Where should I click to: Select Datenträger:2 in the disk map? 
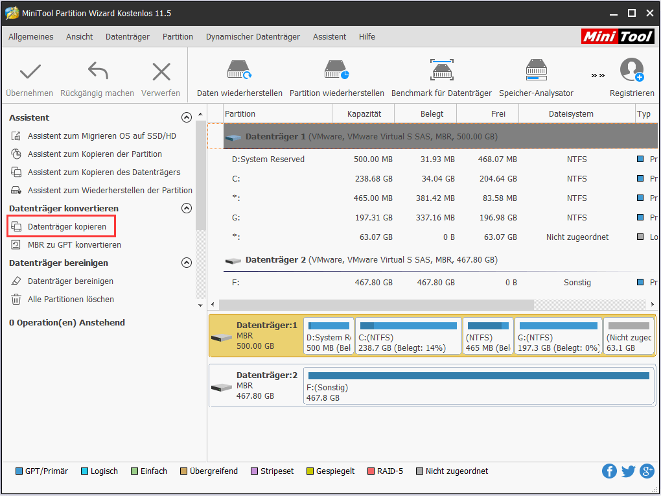[x=255, y=386]
